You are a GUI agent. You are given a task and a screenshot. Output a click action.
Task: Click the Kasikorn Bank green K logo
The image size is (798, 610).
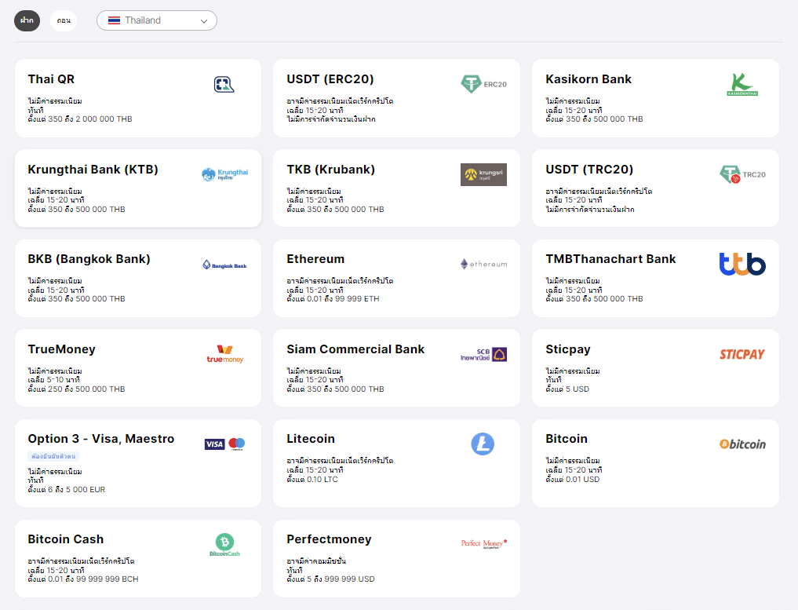(742, 84)
